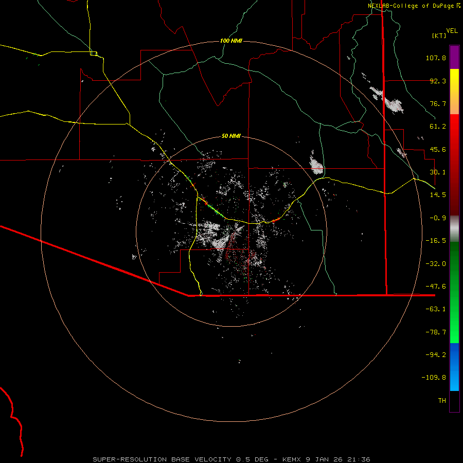Click the 45.6 legend value
Screen dimensions: 463x463
[438, 149]
